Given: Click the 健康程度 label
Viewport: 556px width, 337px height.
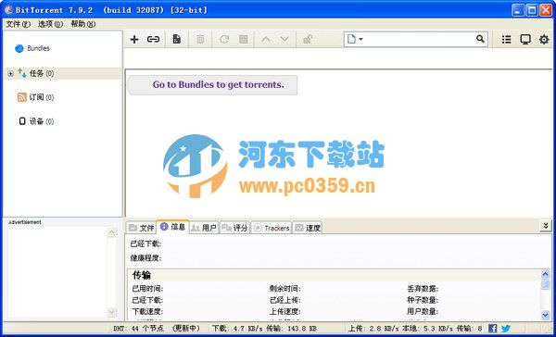Looking at the screenshot, I should (145, 258).
